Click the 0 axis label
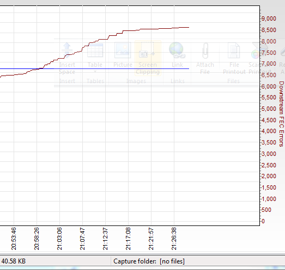This screenshot has height=270, width=285. click(x=263, y=221)
